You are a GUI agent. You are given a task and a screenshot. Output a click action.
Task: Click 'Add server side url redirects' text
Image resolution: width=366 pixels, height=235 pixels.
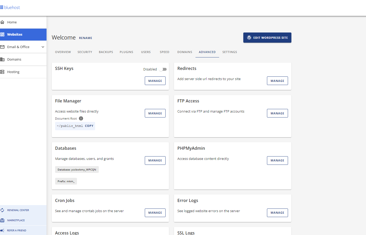209,79
